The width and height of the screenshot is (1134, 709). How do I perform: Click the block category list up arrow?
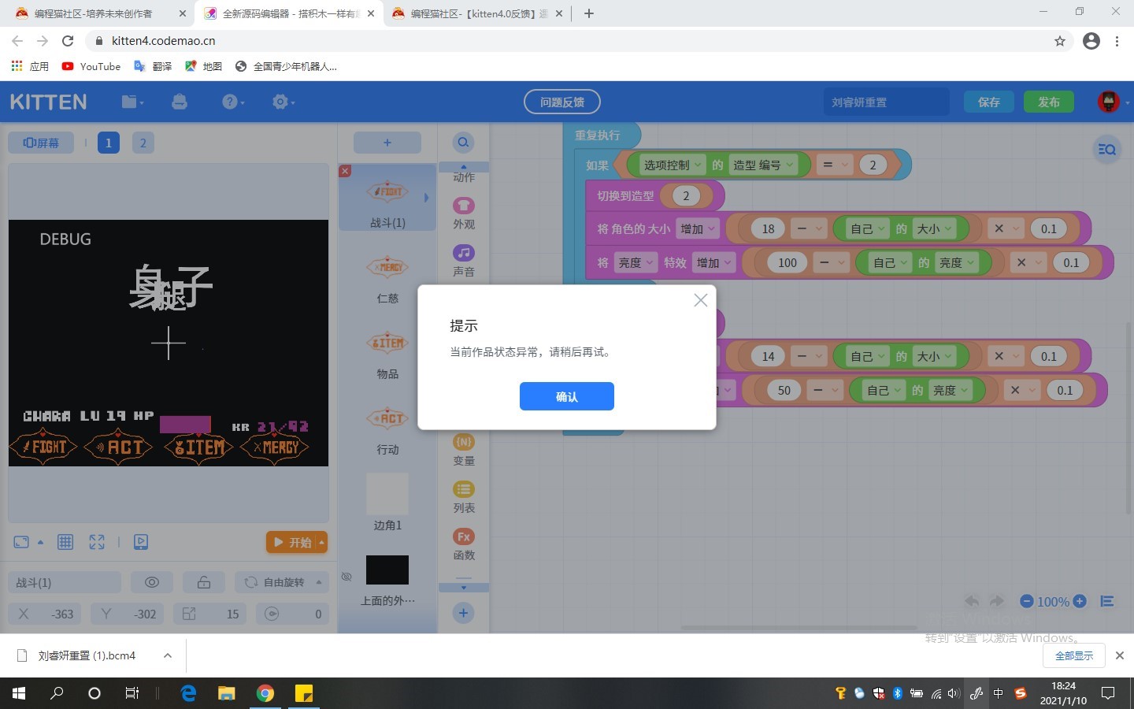[463, 166]
